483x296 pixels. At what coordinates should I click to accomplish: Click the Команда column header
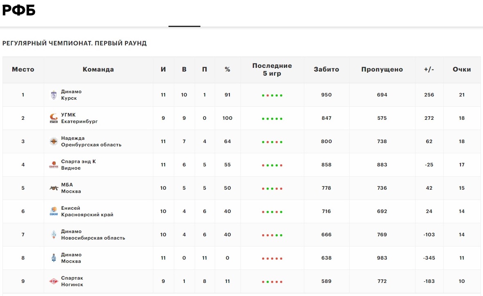[98, 70]
